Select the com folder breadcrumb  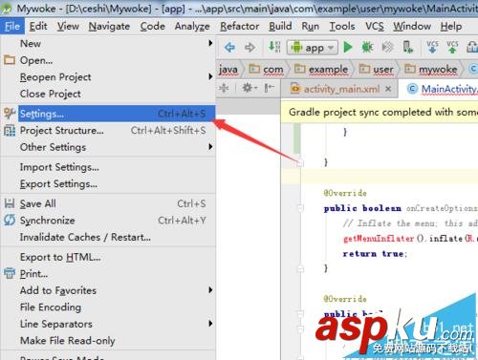pos(266,69)
